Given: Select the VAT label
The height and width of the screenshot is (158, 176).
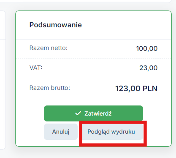Looking at the screenshot, I should click(x=36, y=68).
